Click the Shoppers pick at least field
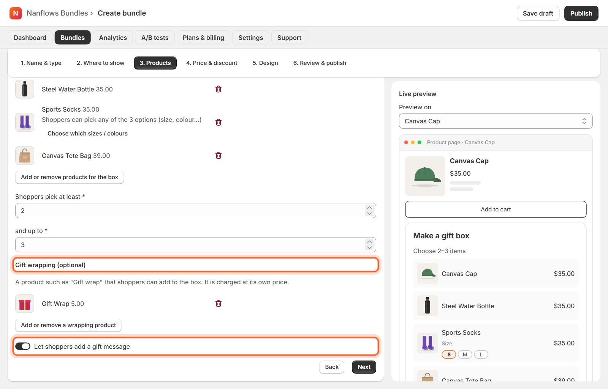Screen dimensions: 608x389 tap(196, 211)
